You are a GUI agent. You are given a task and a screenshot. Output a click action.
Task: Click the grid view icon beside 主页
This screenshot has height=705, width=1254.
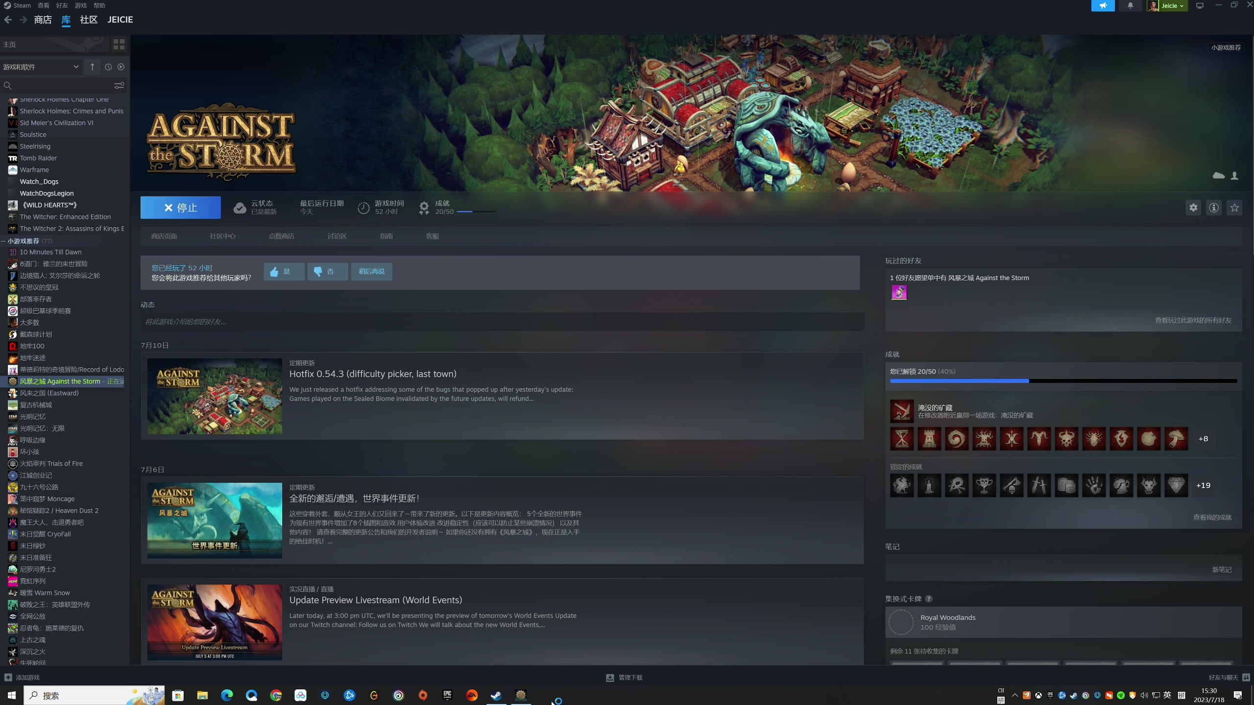point(119,45)
